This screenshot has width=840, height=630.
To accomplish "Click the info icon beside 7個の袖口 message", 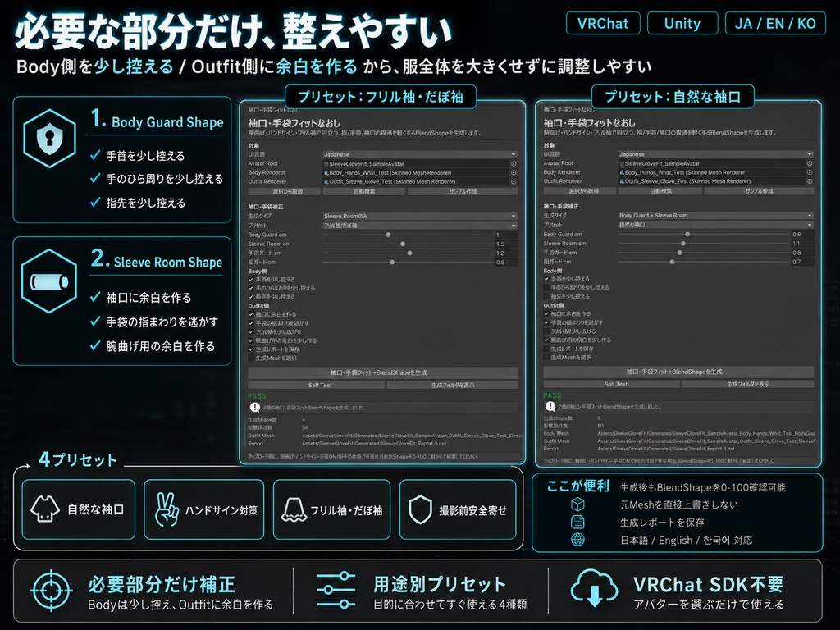I will pos(550,406).
